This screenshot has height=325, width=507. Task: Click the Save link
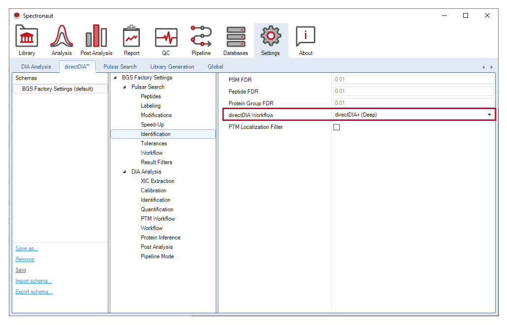(x=21, y=270)
